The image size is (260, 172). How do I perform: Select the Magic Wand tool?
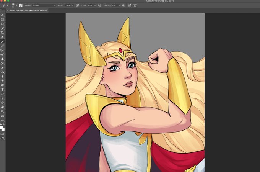pos(2,28)
